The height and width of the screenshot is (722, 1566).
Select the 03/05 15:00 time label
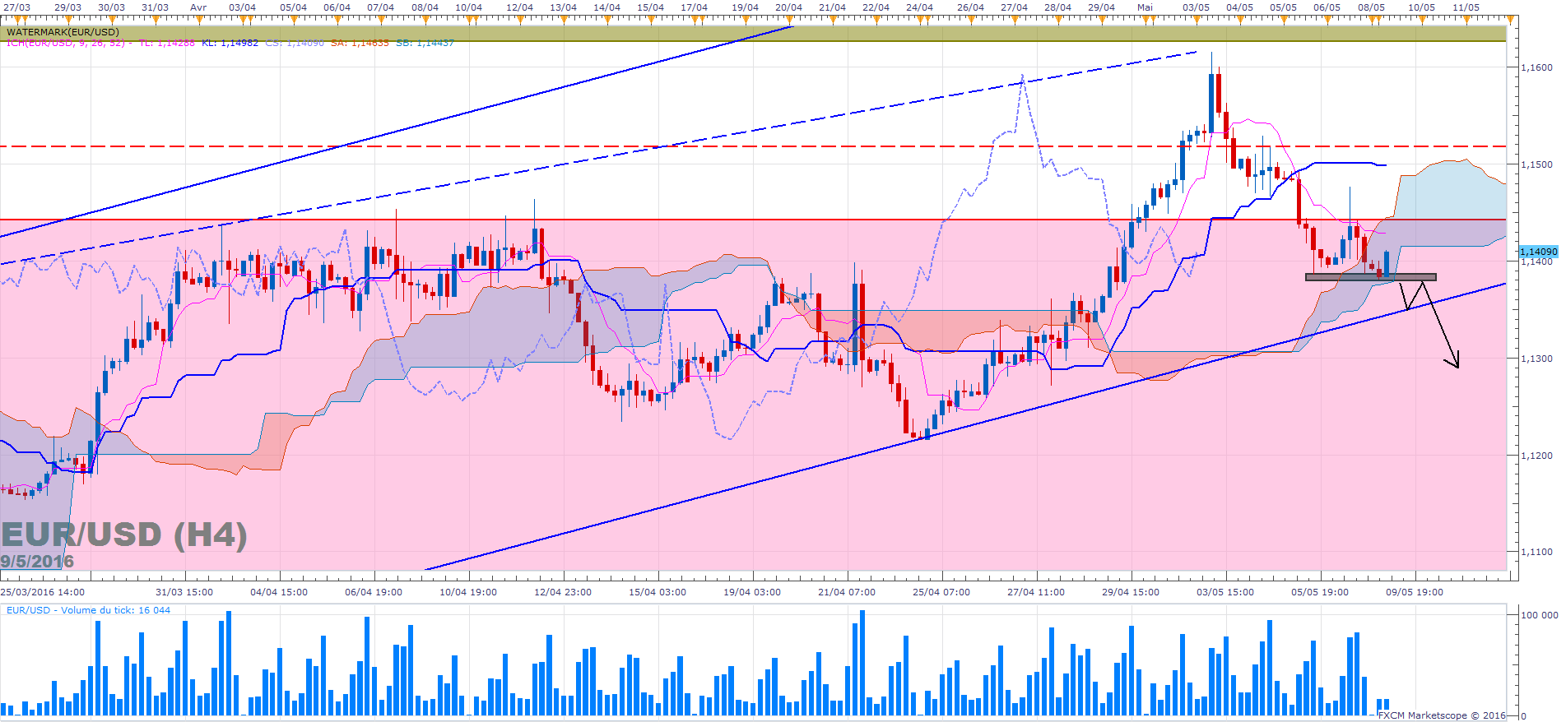[x=1225, y=592]
